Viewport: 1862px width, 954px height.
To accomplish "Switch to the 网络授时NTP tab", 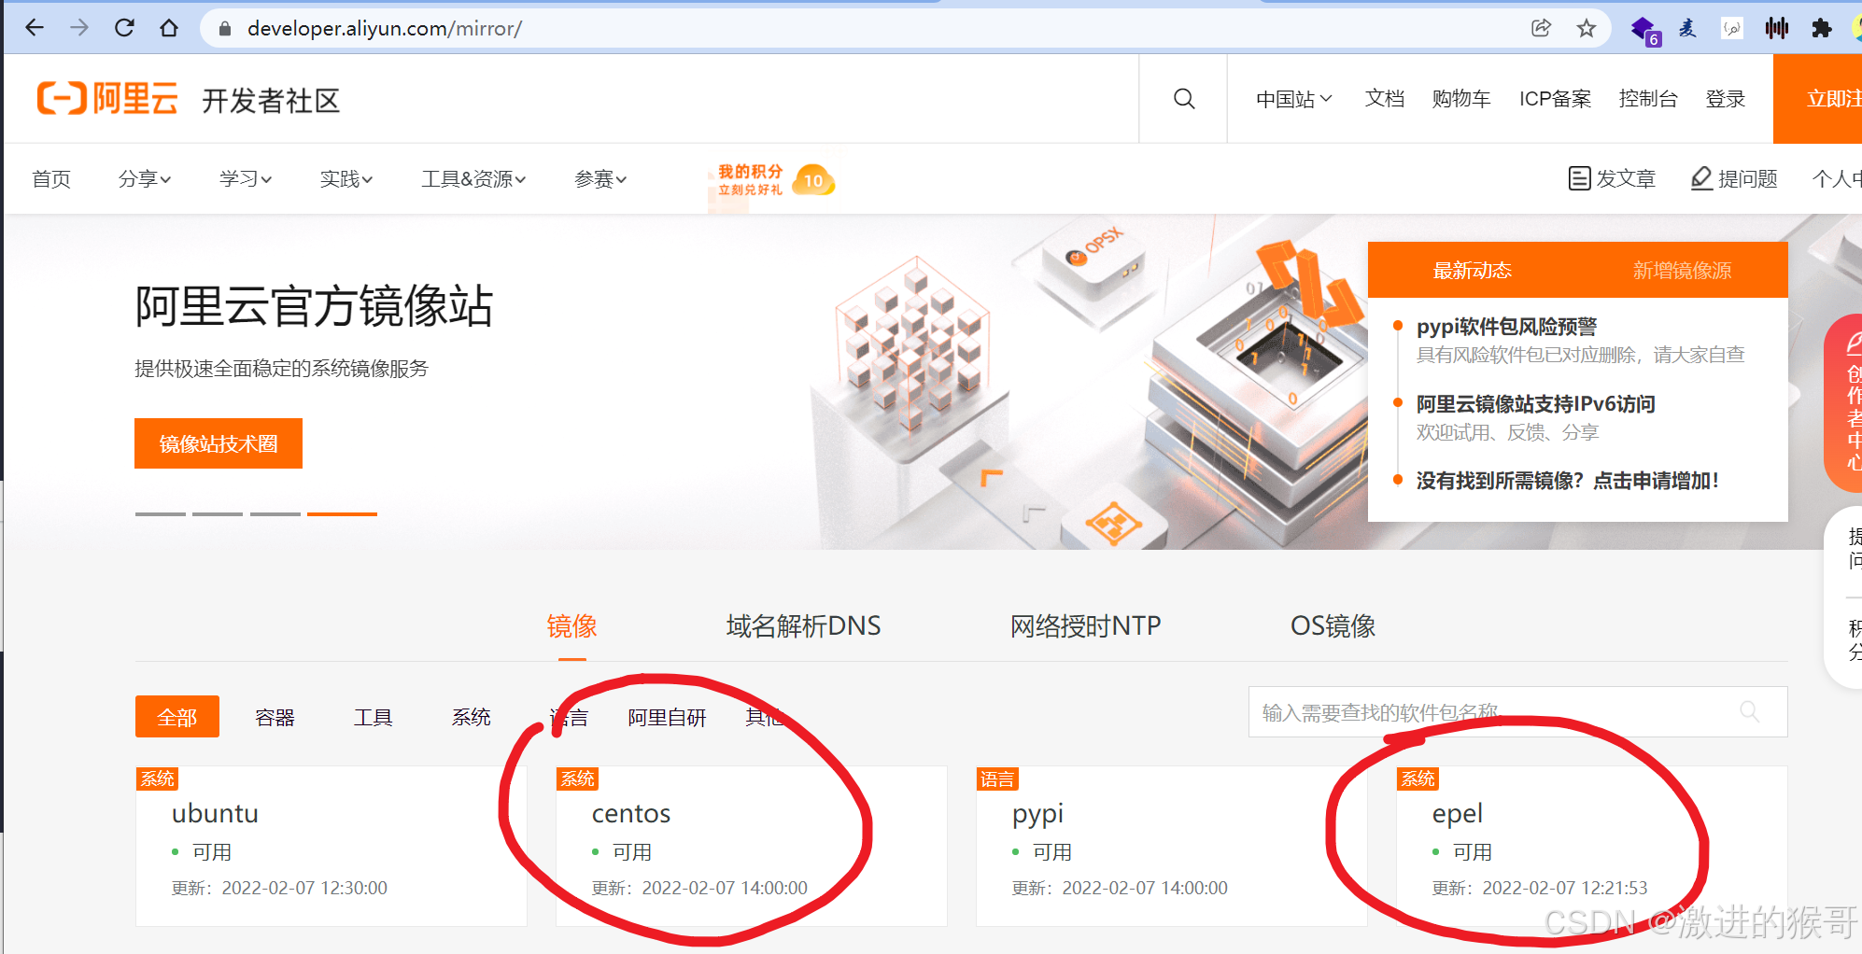I will [x=1085, y=626].
